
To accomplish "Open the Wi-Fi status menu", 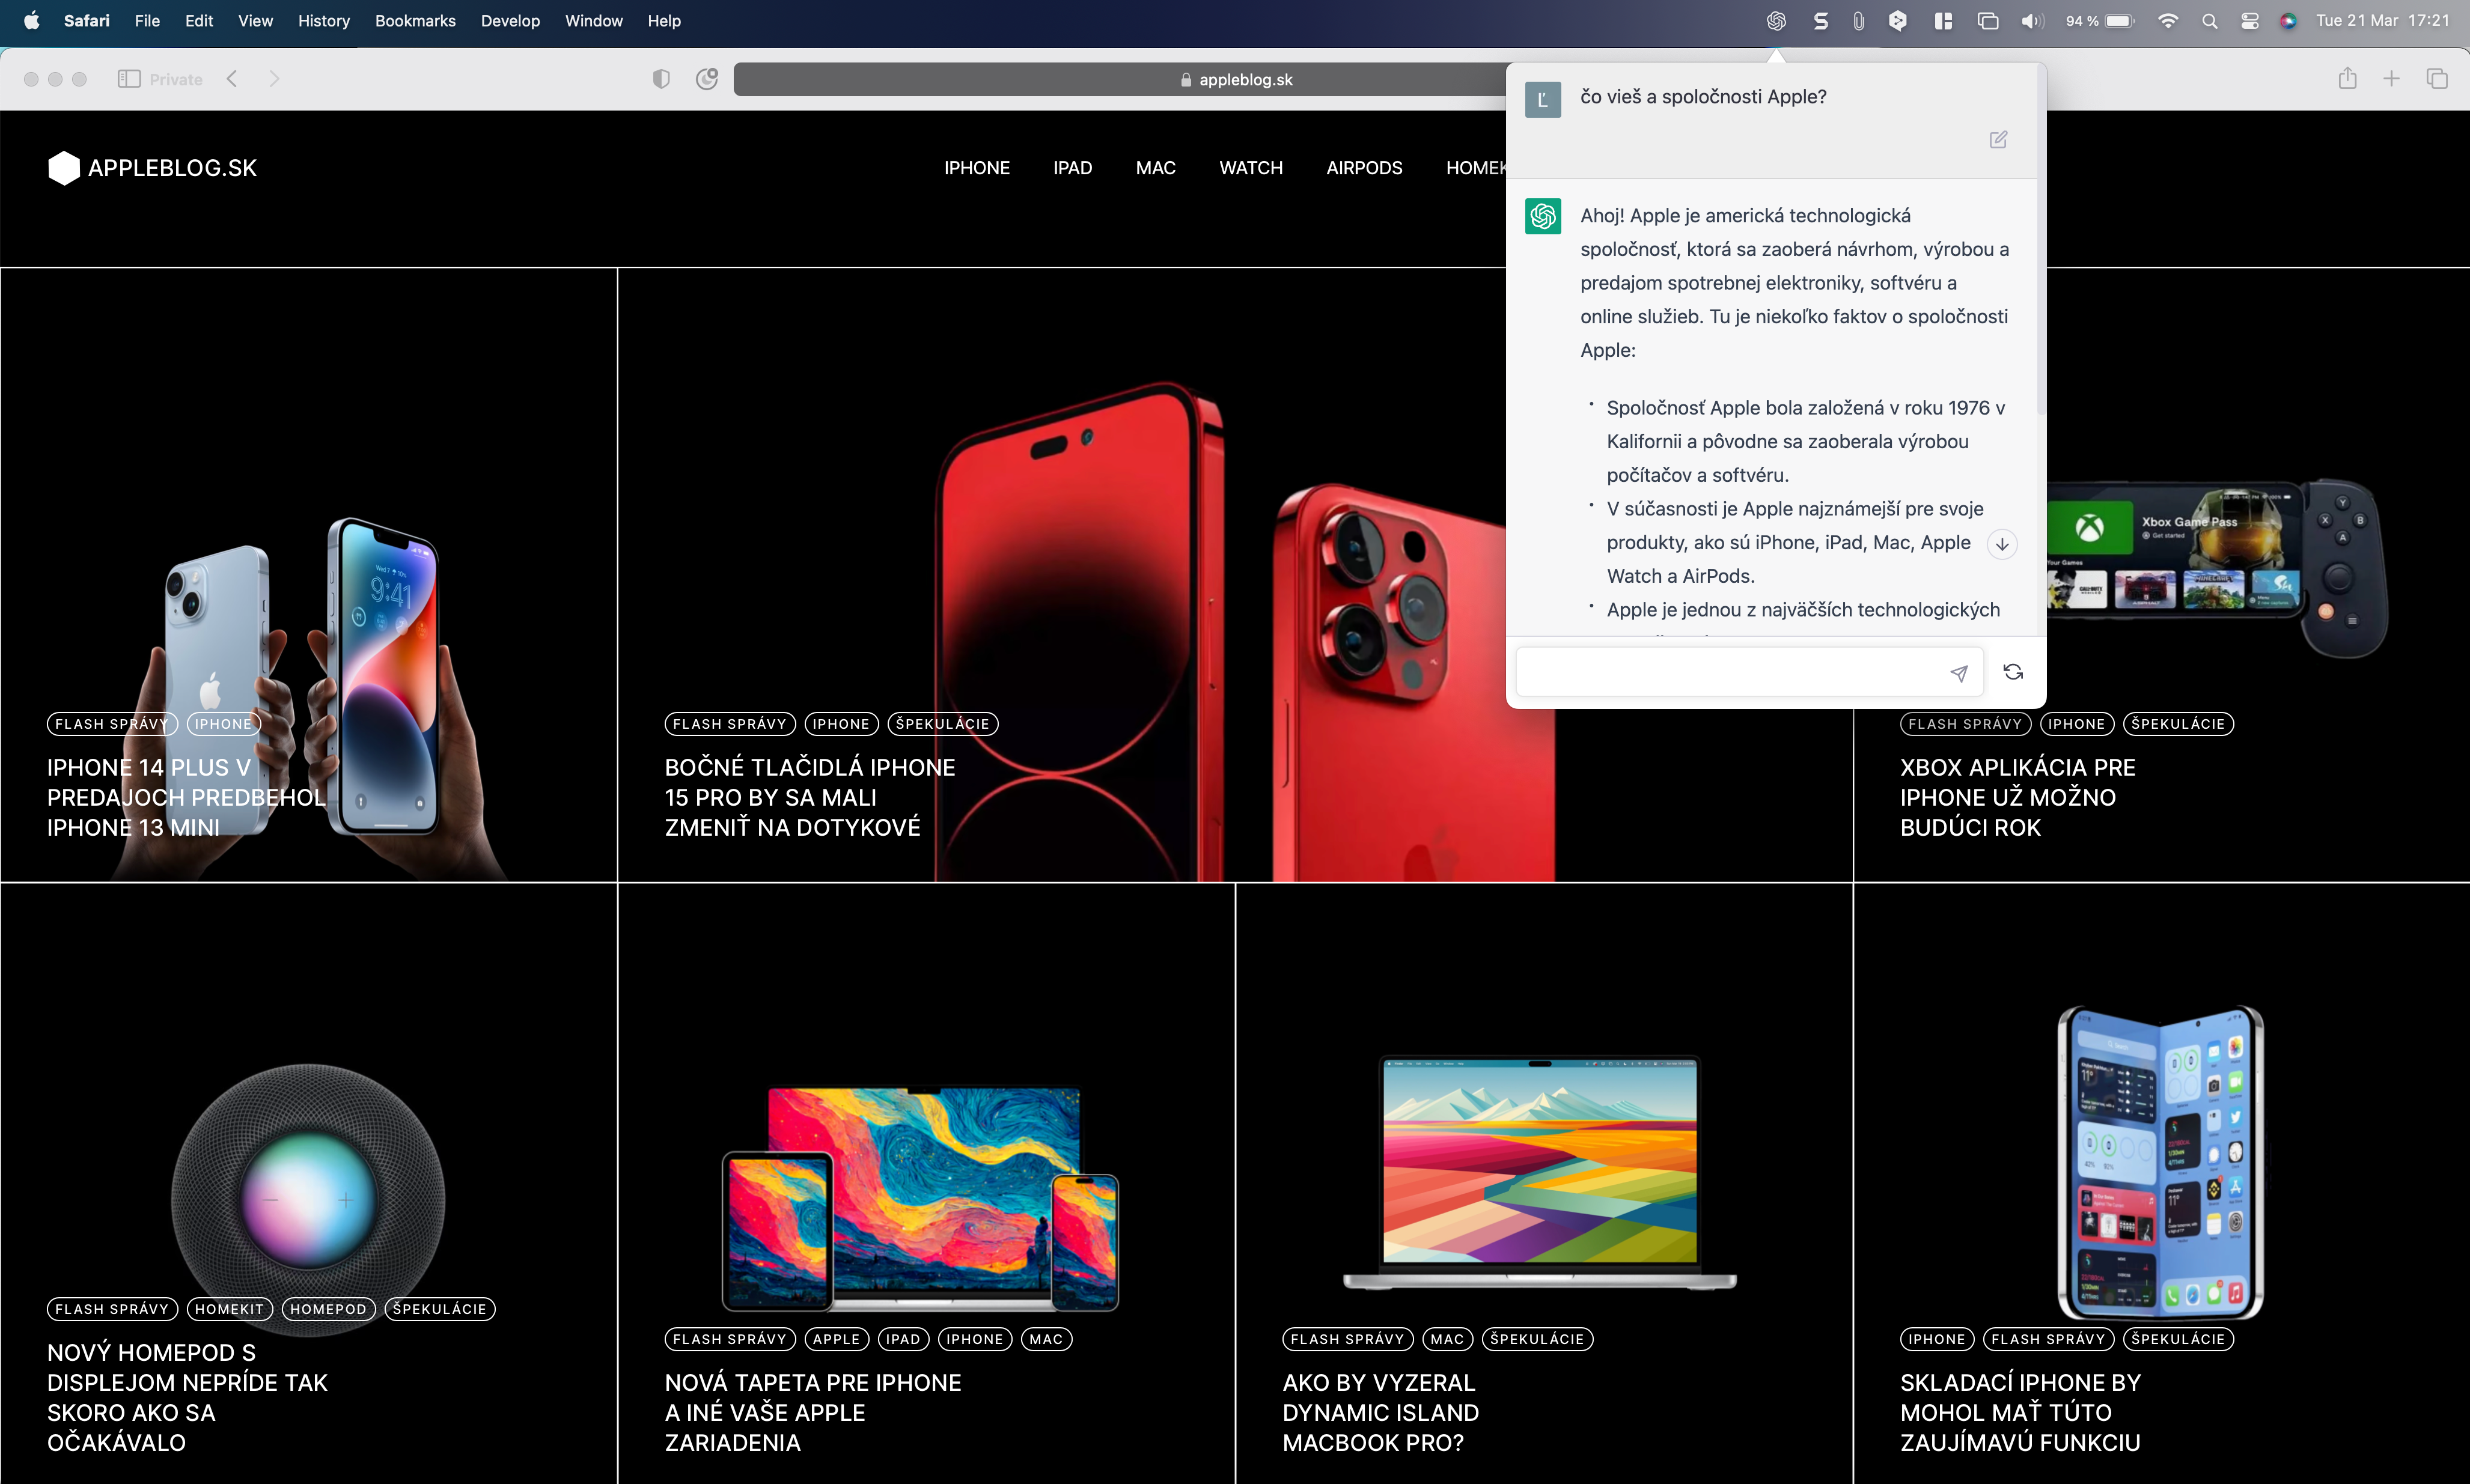I will tap(2167, 21).
